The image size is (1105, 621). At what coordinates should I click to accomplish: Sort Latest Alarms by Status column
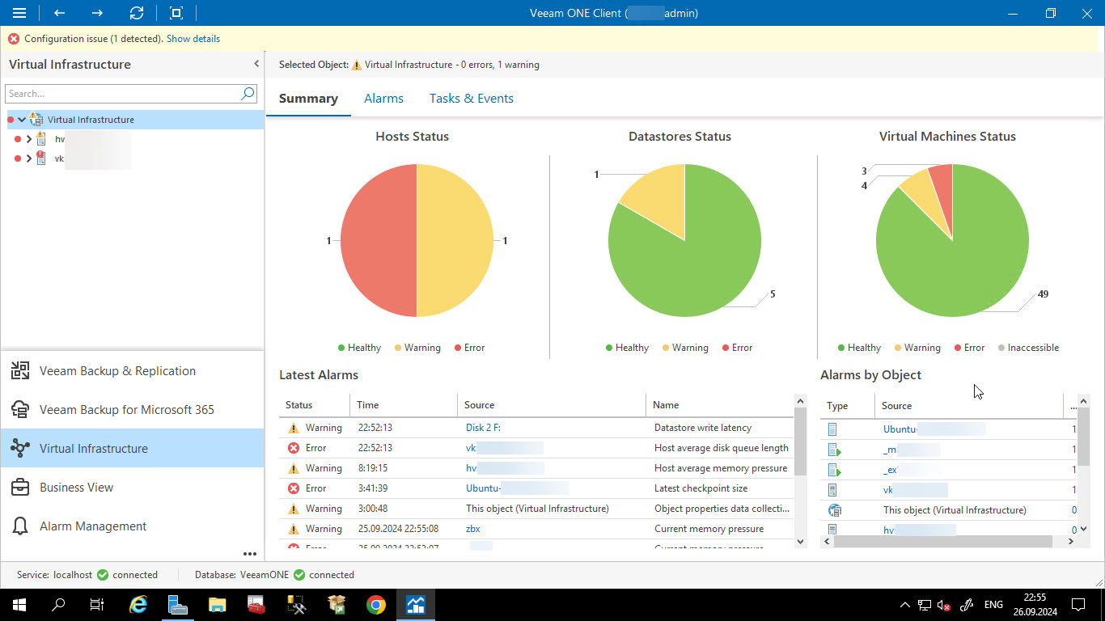point(315,405)
